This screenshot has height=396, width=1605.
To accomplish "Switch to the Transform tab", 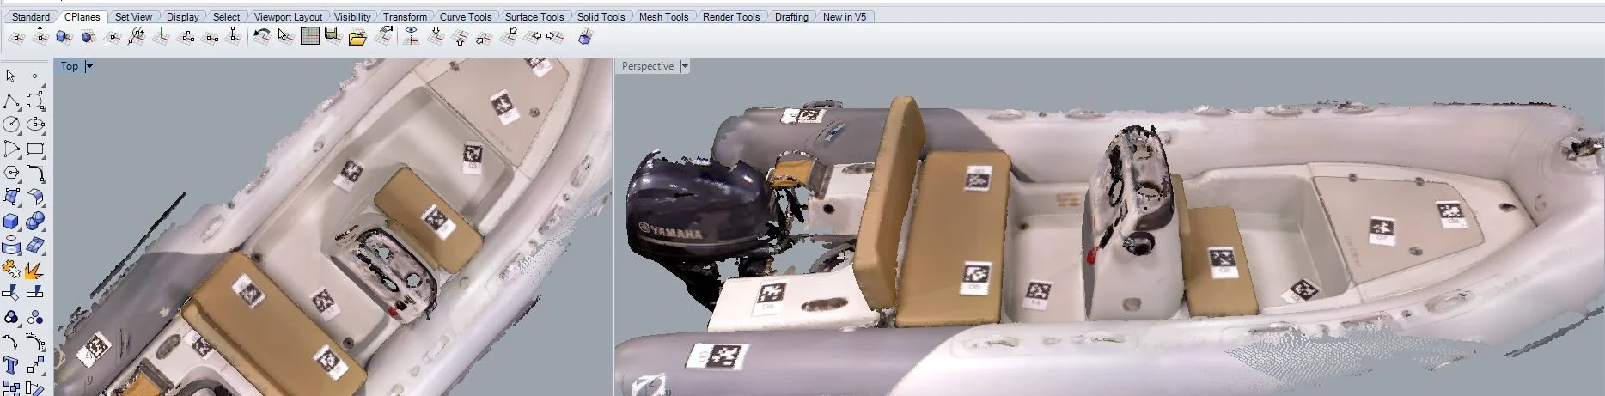I will pos(405,16).
